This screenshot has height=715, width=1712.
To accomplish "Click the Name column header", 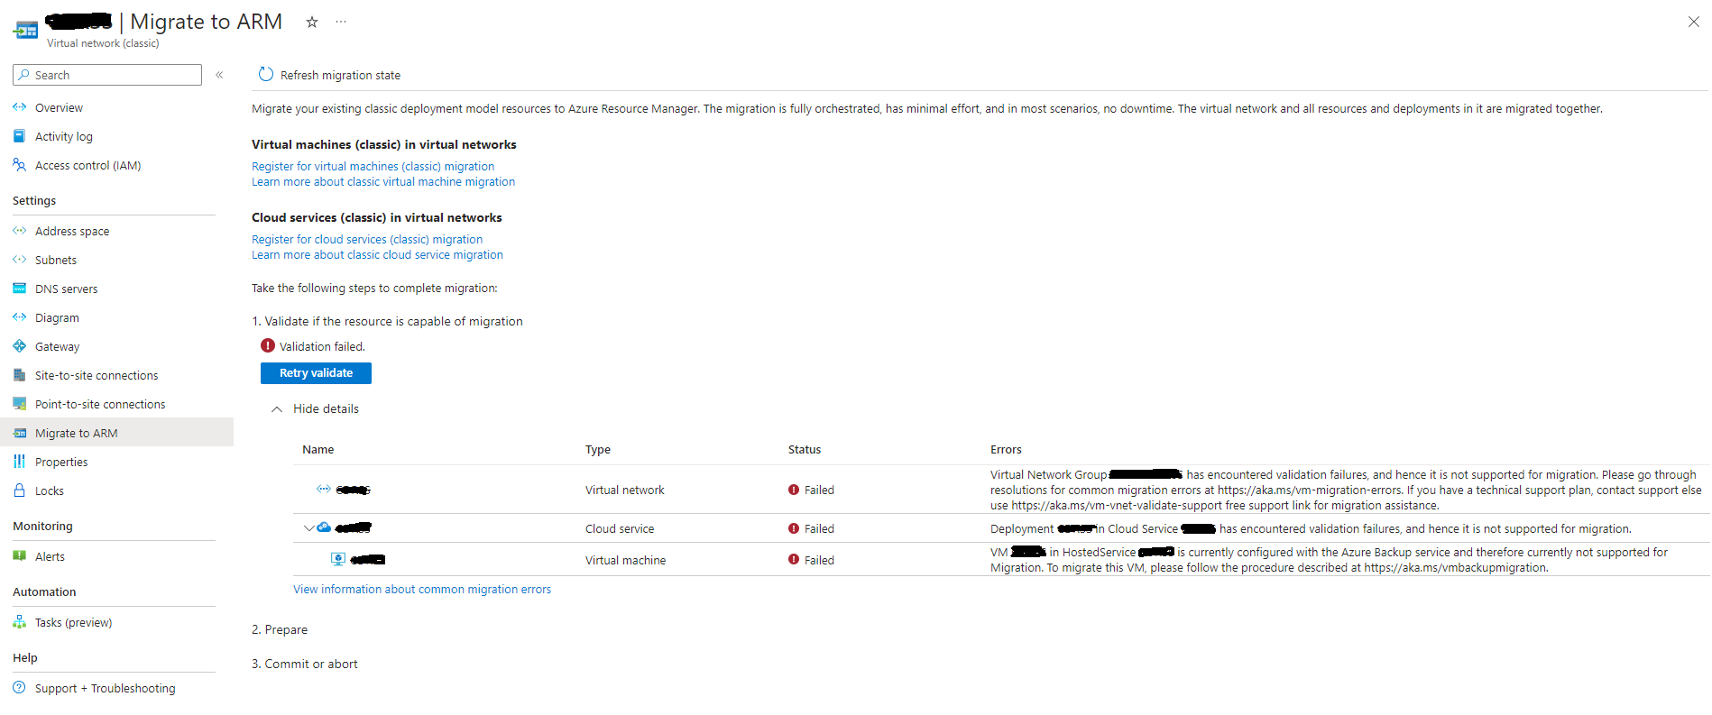I will 318,450.
